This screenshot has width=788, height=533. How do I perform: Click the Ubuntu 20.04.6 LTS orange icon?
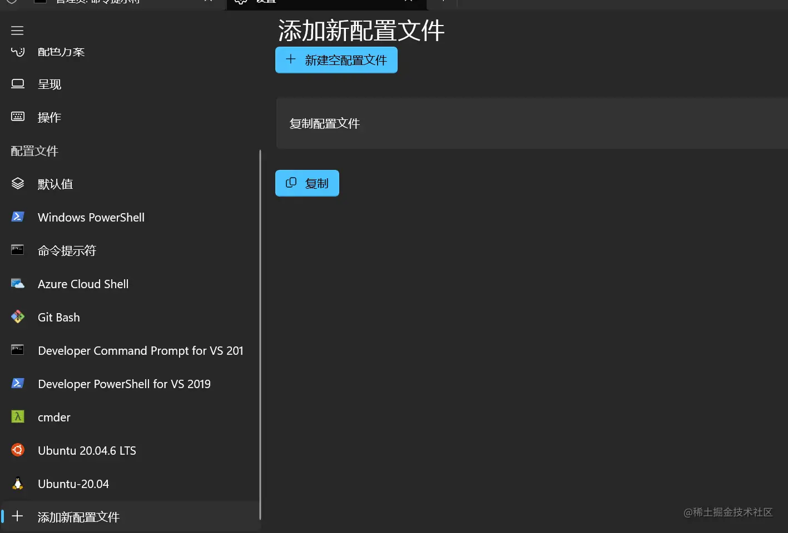pyautogui.click(x=18, y=450)
